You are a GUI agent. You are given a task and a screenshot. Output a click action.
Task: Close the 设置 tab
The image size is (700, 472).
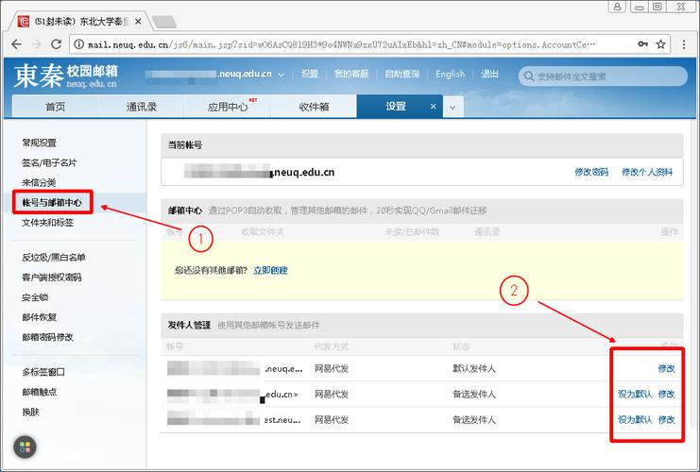pos(433,106)
